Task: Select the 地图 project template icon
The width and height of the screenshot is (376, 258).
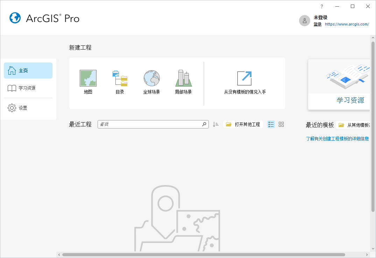Action: tap(88, 78)
